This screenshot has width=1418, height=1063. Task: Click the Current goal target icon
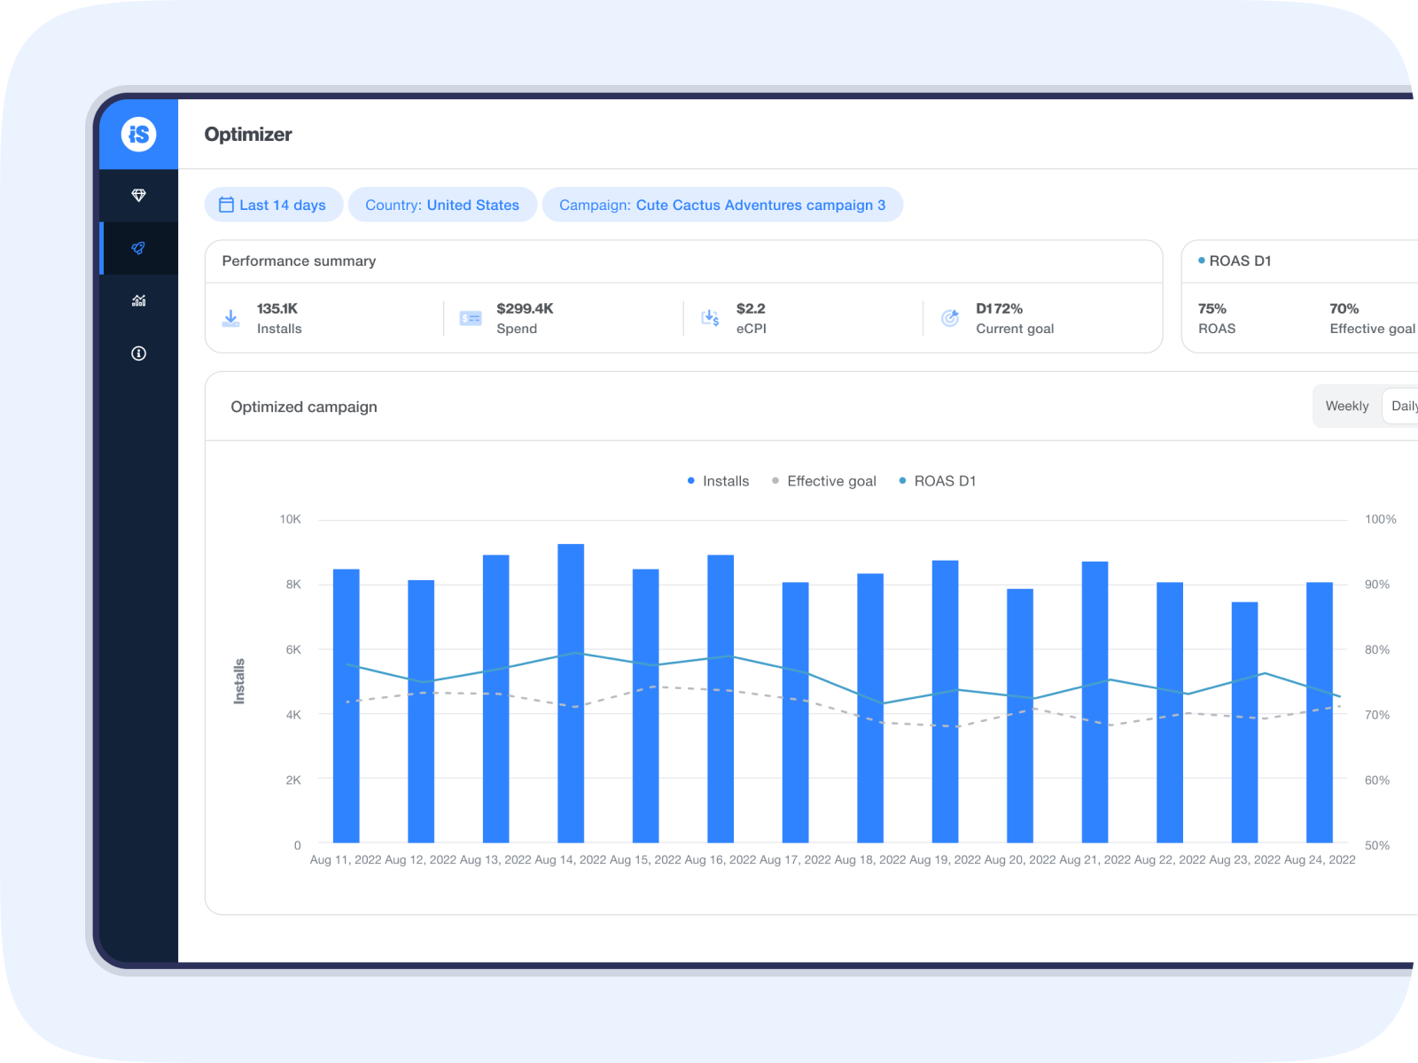(949, 318)
